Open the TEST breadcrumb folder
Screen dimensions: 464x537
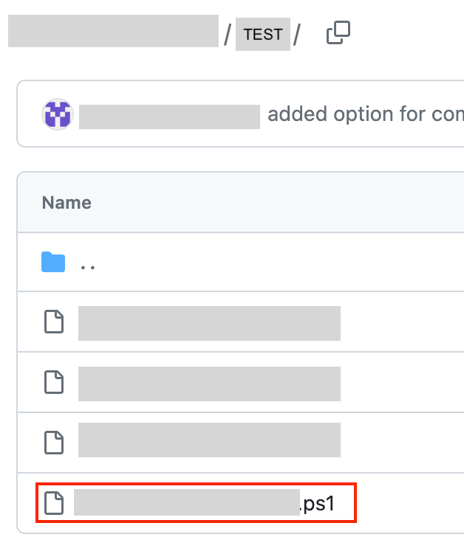click(262, 35)
